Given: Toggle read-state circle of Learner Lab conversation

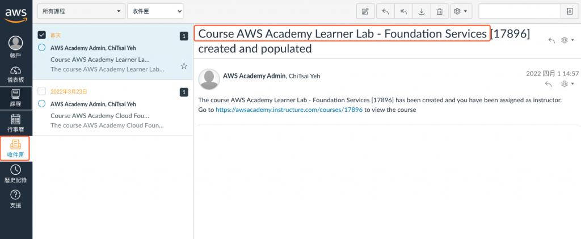Looking at the screenshot, I should [42, 48].
